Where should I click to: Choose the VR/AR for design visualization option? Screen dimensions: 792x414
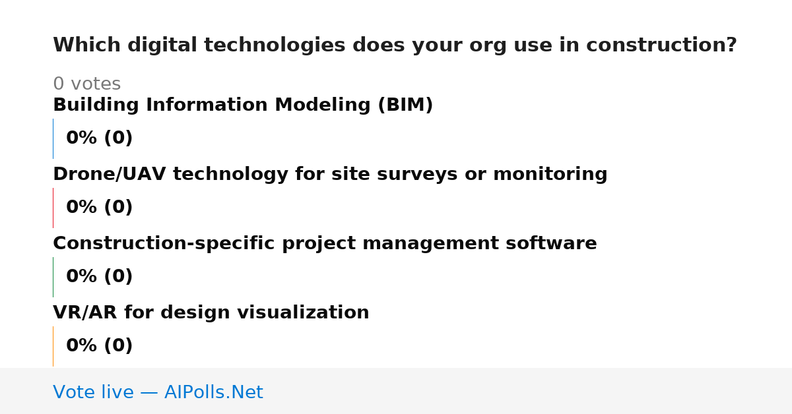[211, 313]
